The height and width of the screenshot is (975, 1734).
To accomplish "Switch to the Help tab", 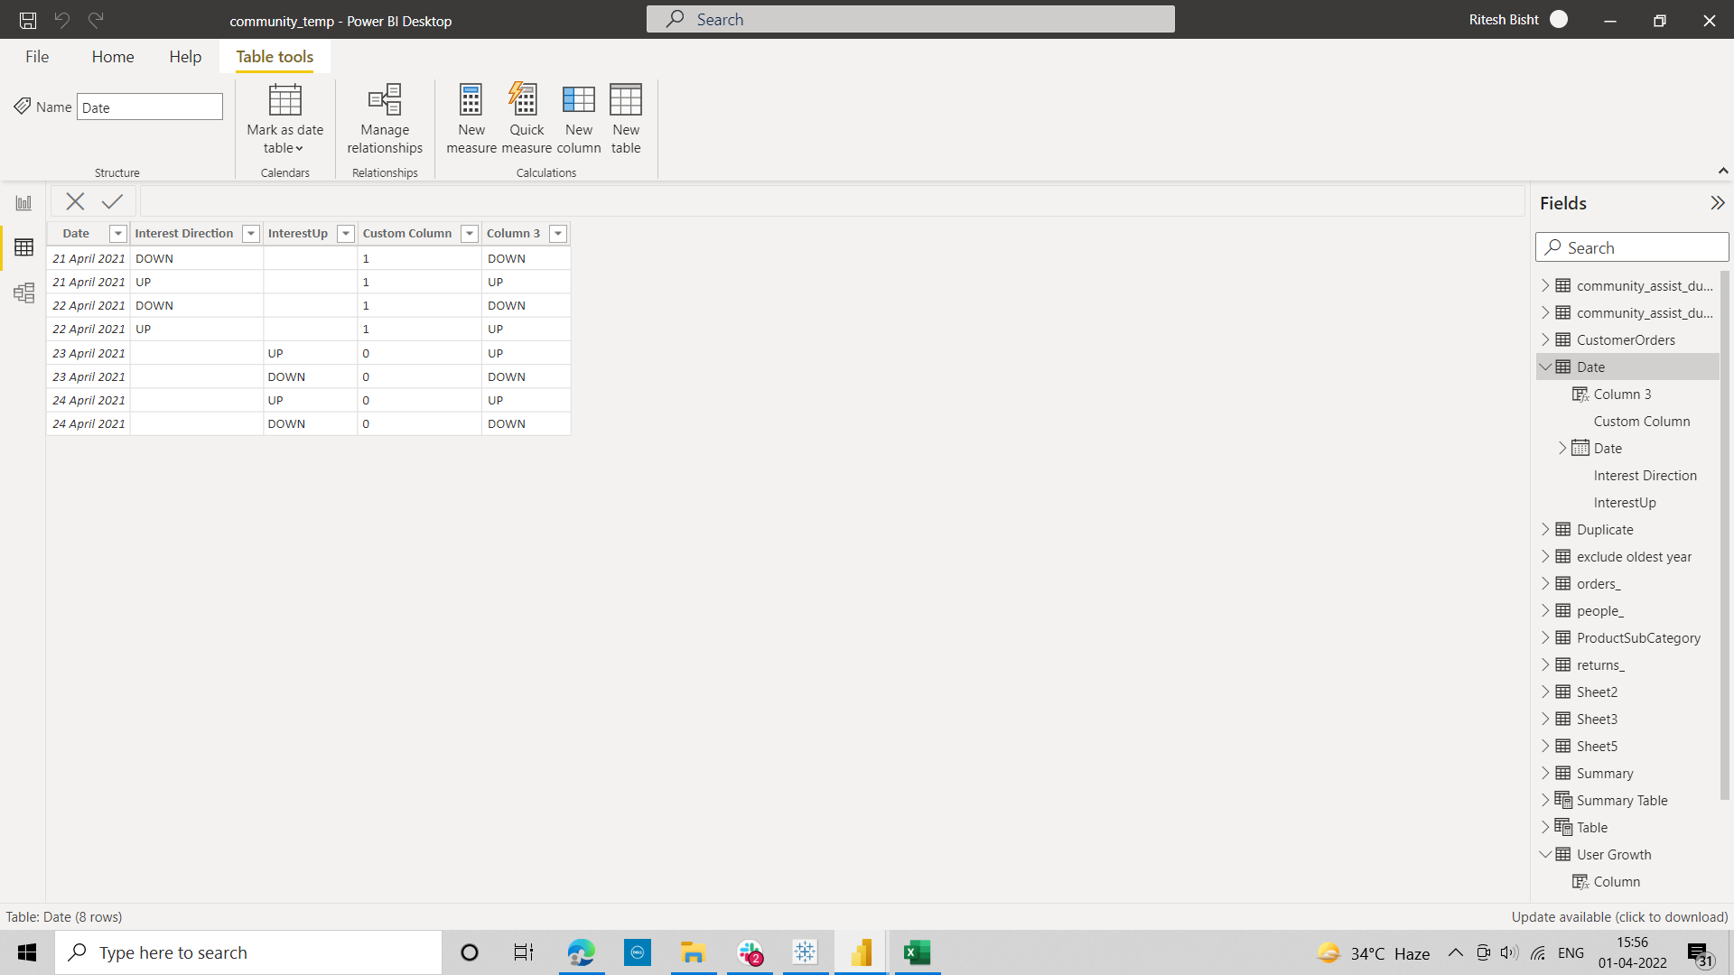I will click(x=185, y=57).
